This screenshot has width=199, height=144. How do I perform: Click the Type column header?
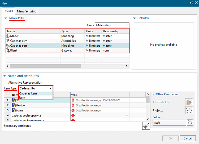click(x=72, y=31)
